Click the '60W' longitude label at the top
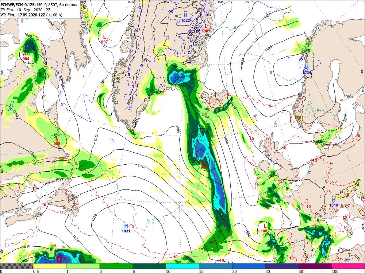This screenshot has width=365, height=274. click(131, 2)
